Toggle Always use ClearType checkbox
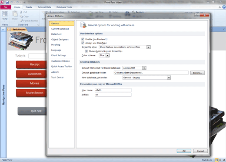The image size is (226, 162). pos(83,43)
